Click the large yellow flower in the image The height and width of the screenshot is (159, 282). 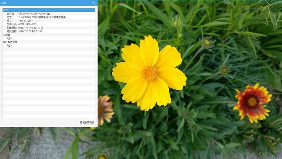coord(149,73)
